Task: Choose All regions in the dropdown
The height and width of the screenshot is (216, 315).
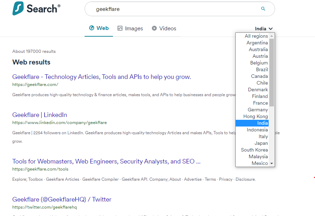Action: [256, 36]
